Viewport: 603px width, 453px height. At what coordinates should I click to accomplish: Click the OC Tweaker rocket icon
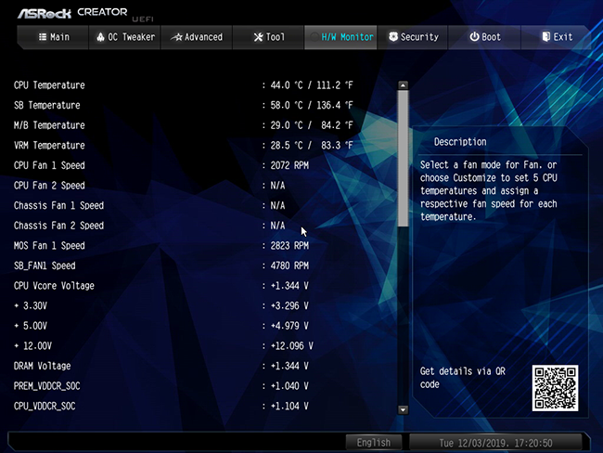tap(100, 37)
